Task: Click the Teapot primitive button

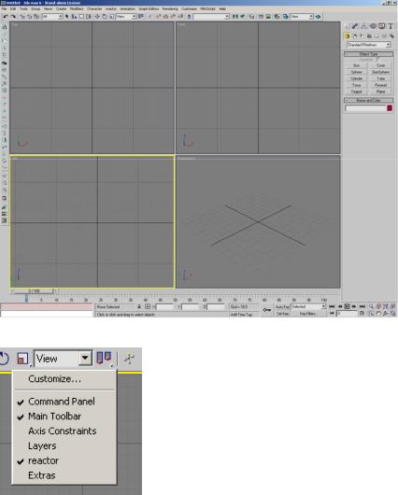Action: tap(356, 92)
